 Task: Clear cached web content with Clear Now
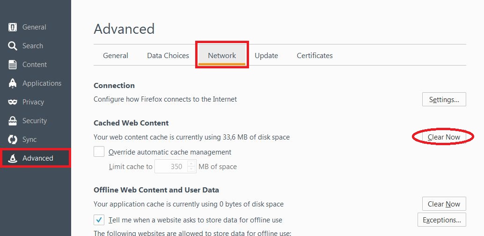(x=444, y=137)
